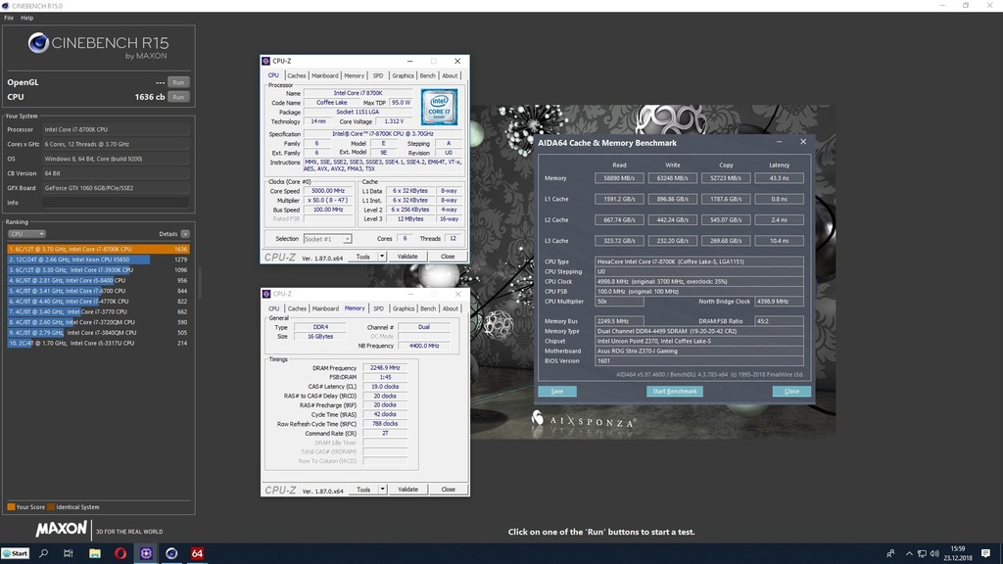Viewport: 1003px width, 564px height.
Task: Minimize the AIDA64 benchmark window
Action: [x=779, y=143]
